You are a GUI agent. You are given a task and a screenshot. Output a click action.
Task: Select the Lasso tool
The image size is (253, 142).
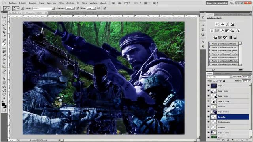pyautogui.click(x=4, y=25)
